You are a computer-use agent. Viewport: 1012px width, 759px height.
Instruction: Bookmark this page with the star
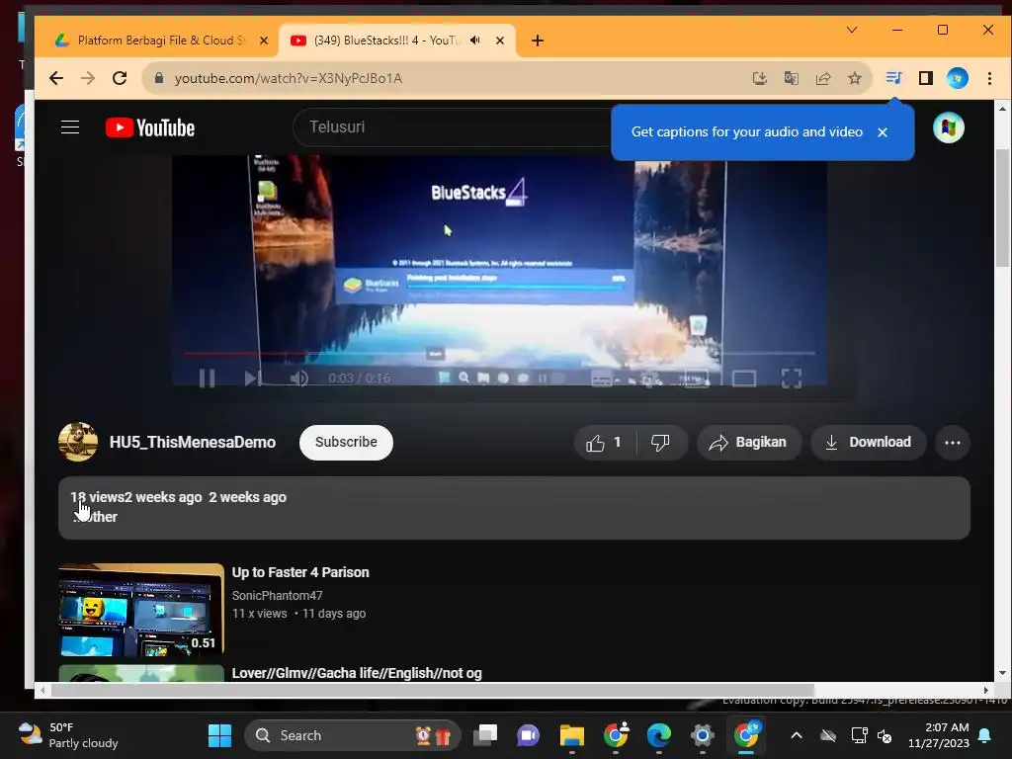(x=855, y=78)
